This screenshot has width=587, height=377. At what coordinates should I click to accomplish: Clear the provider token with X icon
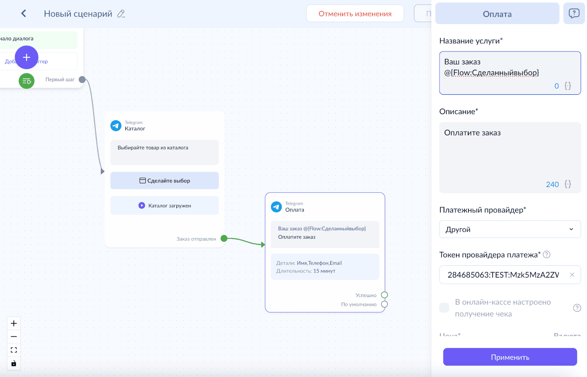coord(572,275)
